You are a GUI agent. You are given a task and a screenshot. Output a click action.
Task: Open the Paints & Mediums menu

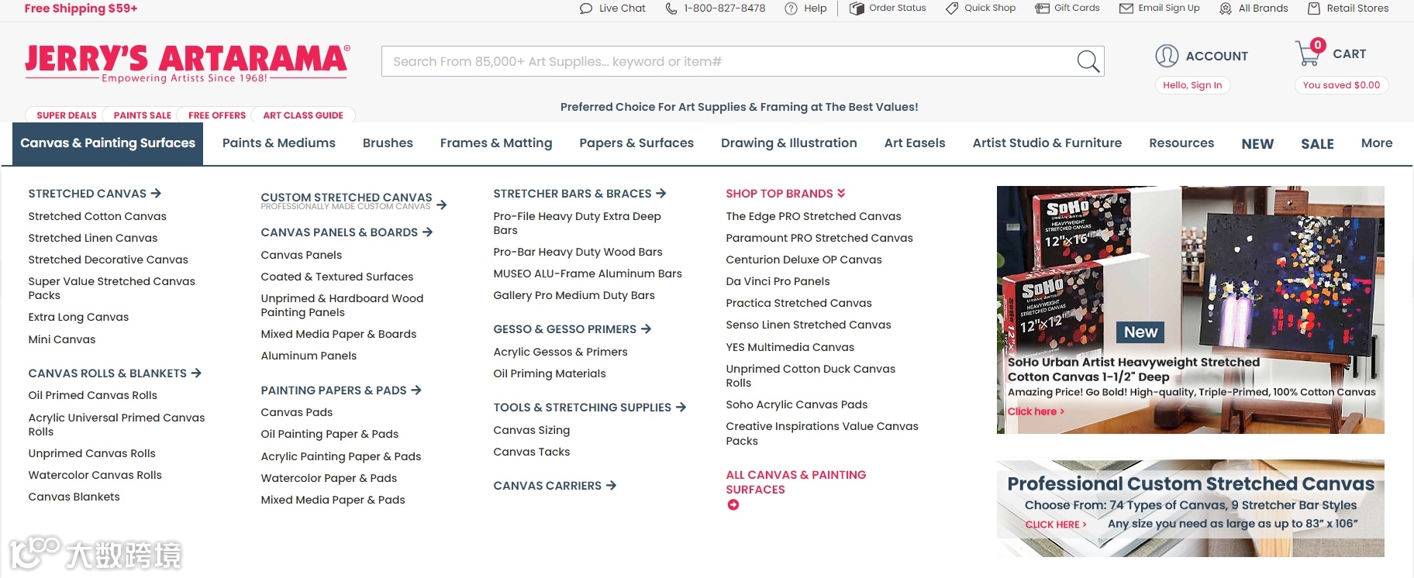pos(279,143)
